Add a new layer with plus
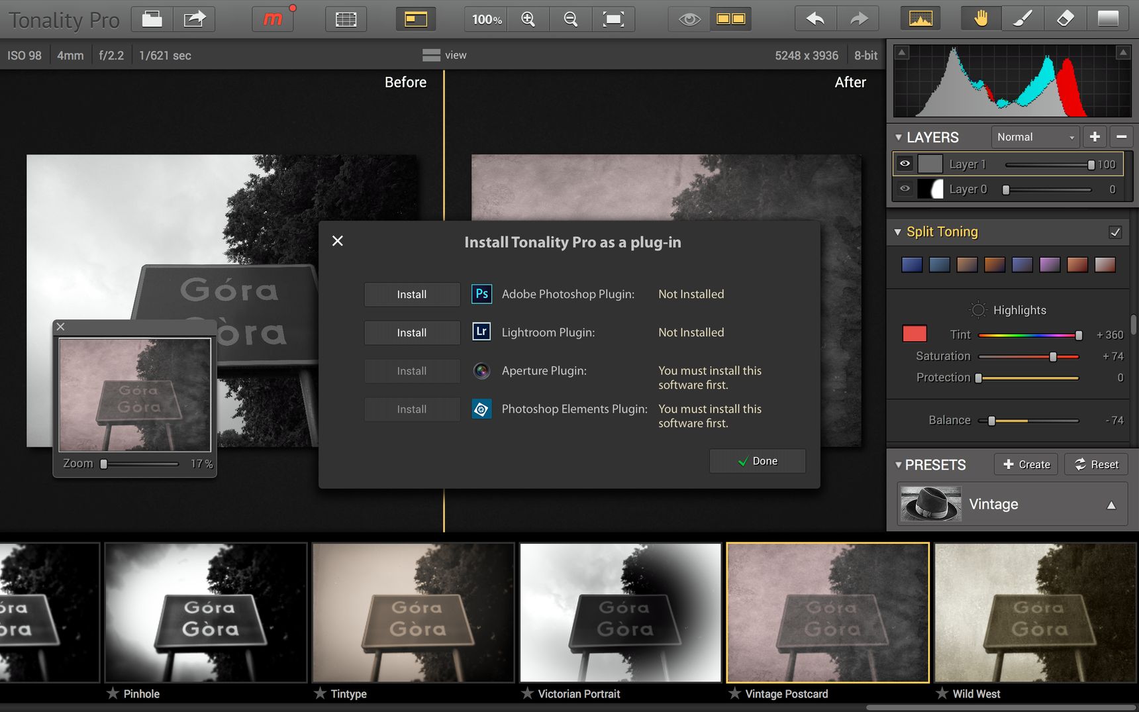 [1095, 137]
